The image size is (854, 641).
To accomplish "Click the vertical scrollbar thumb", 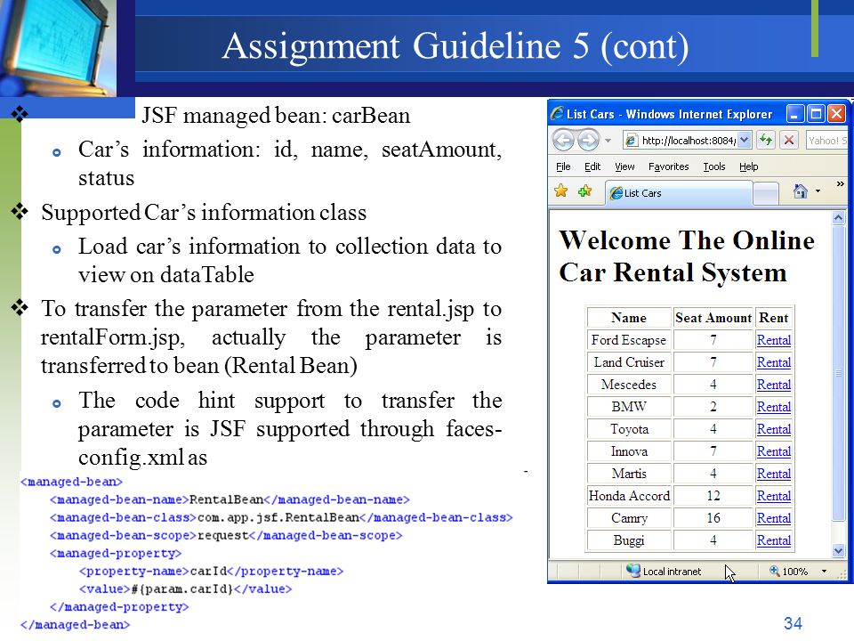I will click(x=839, y=373).
